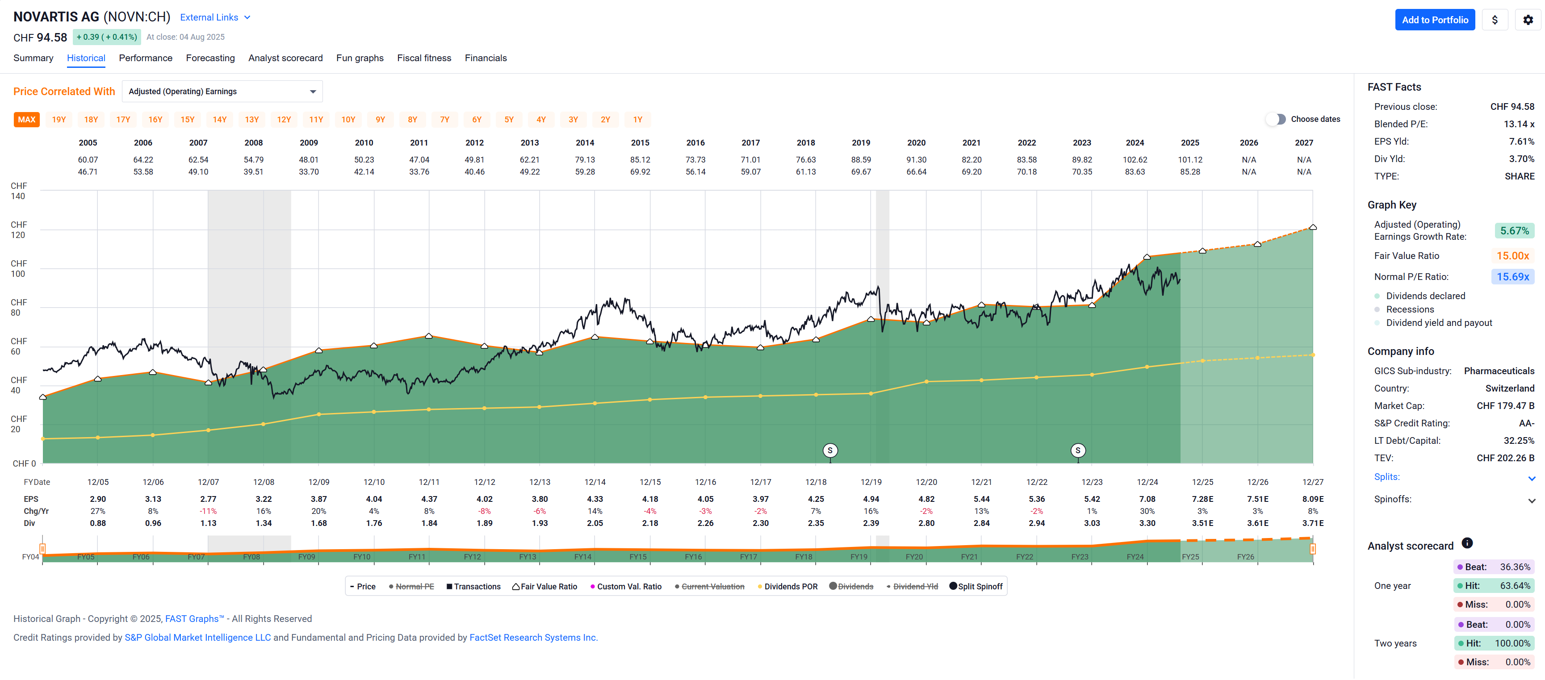Toggle the Current Valuation legend item

tap(710, 586)
